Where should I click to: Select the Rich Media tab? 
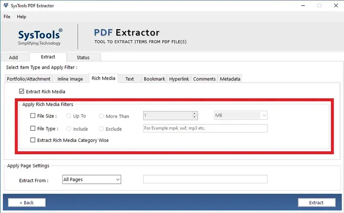pos(103,78)
